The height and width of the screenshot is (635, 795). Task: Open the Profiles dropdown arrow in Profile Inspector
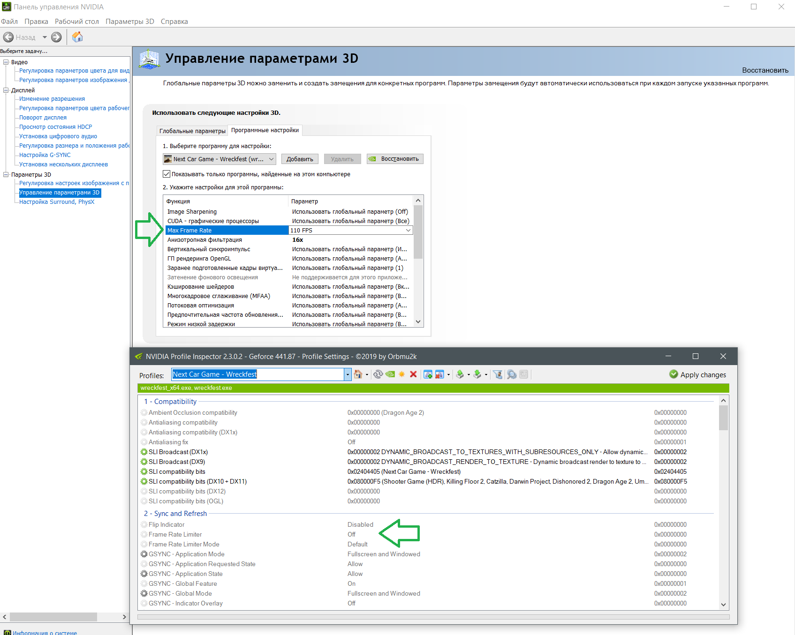pyautogui.click(x=348, y=374)
